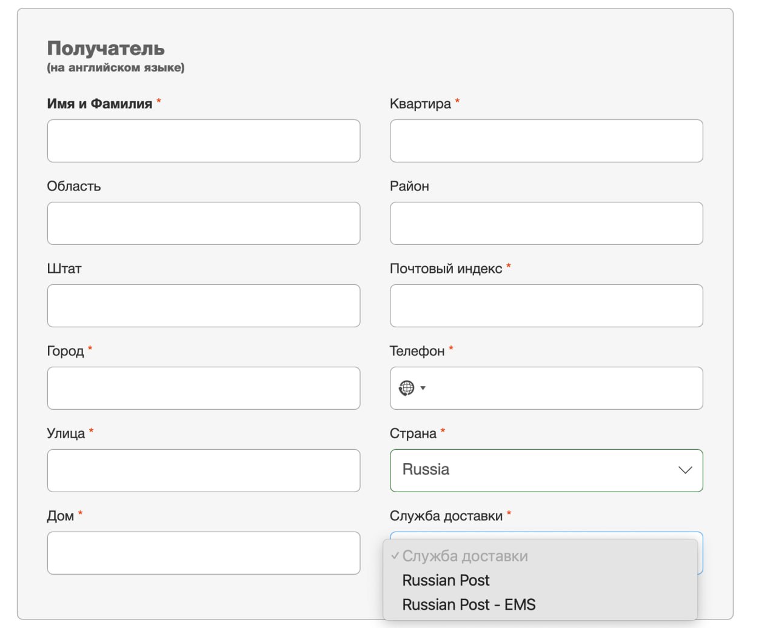The image size is (776, 628).
Task: Click the Почтовый индекс label
Action: point(446,269)
